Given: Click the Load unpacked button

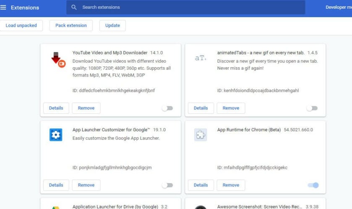Looking at the screenshot, I should pyautogui.click(x=21, y=25).
